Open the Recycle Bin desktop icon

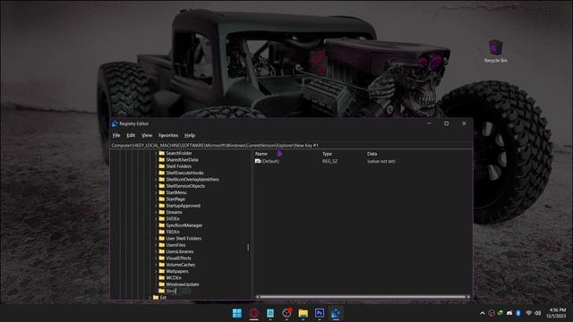click(495, 51)
